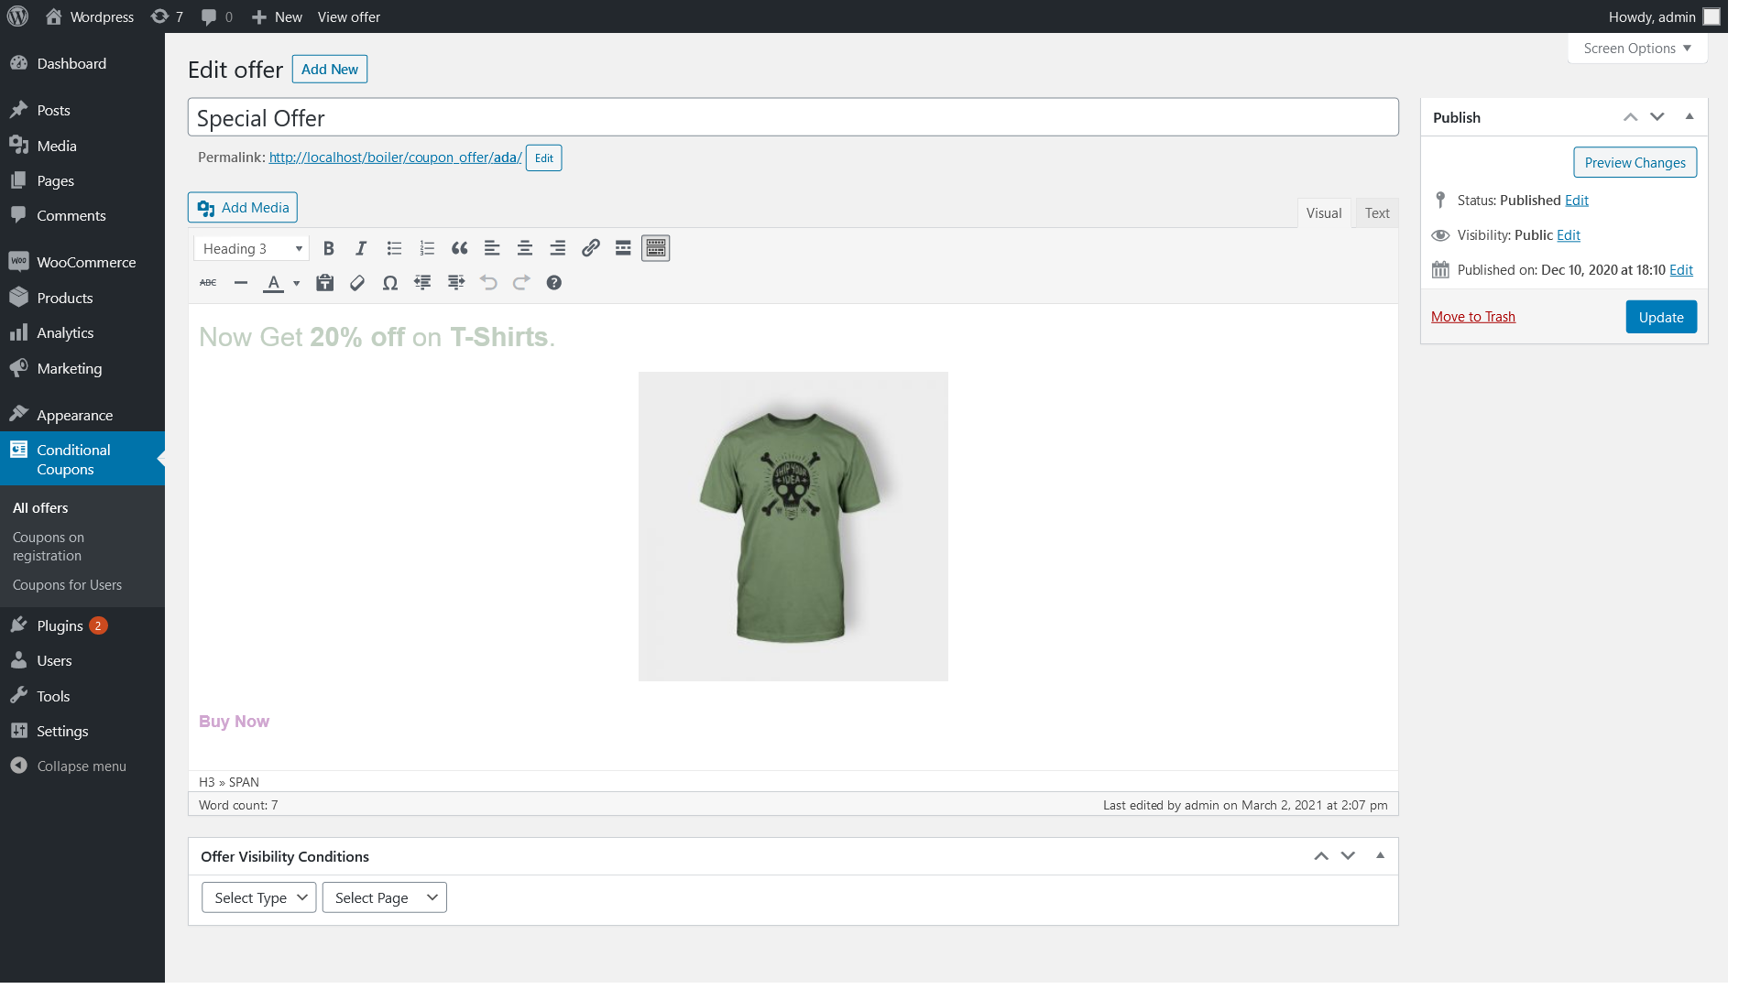This screenshot has height=989, width=1739.
Task: Insert a blockquote
Action: (459, 247)
